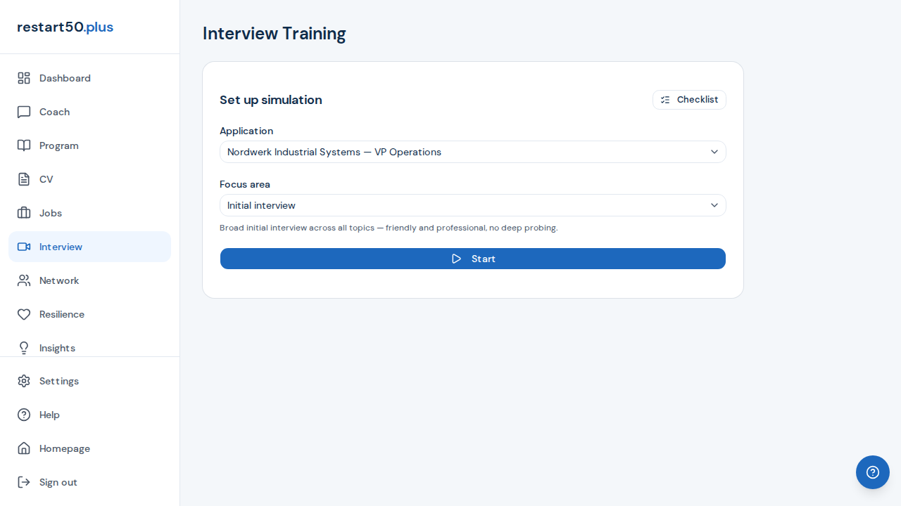Viewport: 901px width, 506px height.
Task: Click the Sign out arrow icon
Action: pos(24,482)
